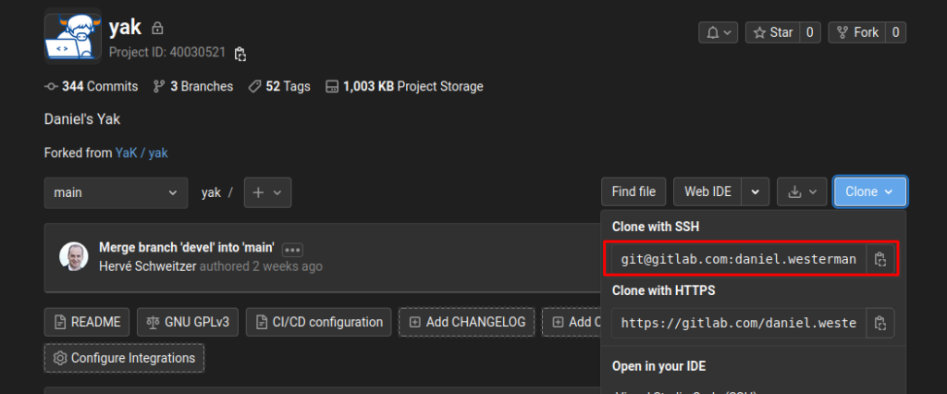Open the main branch selector dropdown

(x=116, y=192)
